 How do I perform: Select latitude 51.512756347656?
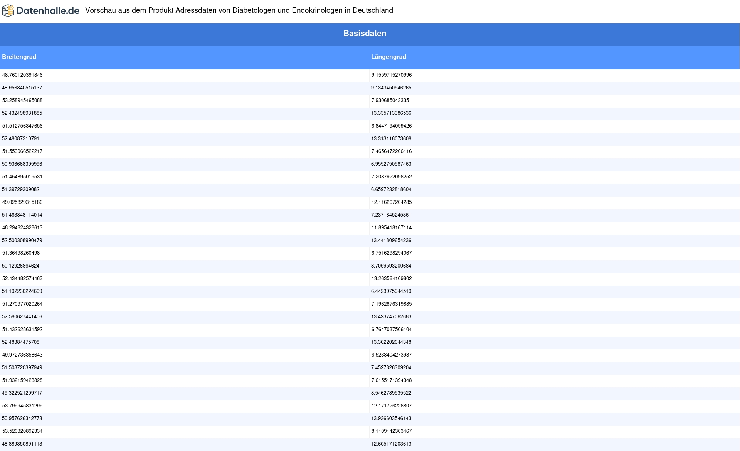click(x=22, y=126)
